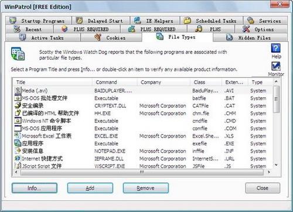The height and width of the screenshot is (212, 293).
Task: Click the Windows NT .CMD row icon
Action: click(x=18, y=121)
